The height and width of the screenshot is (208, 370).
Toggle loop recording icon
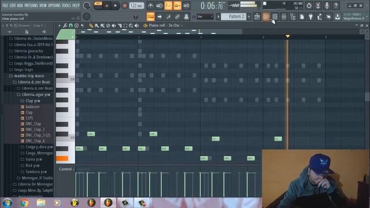click(186, 6)
